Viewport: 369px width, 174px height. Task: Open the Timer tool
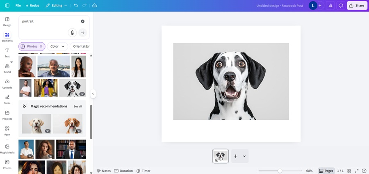click(143, 171)
